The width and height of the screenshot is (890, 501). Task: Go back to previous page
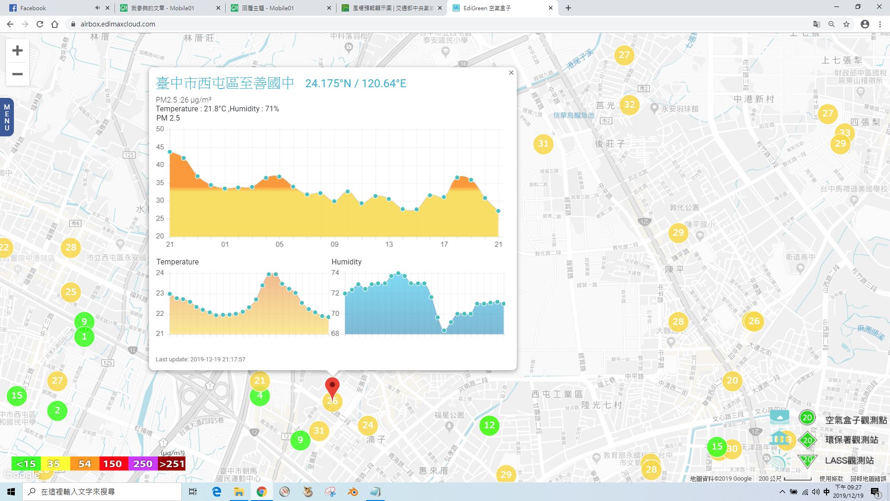[10, 24]
